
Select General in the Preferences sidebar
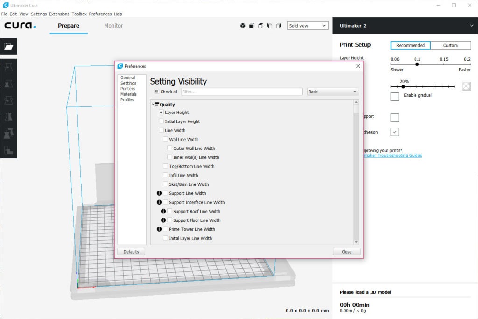click(x=128, y=78)
